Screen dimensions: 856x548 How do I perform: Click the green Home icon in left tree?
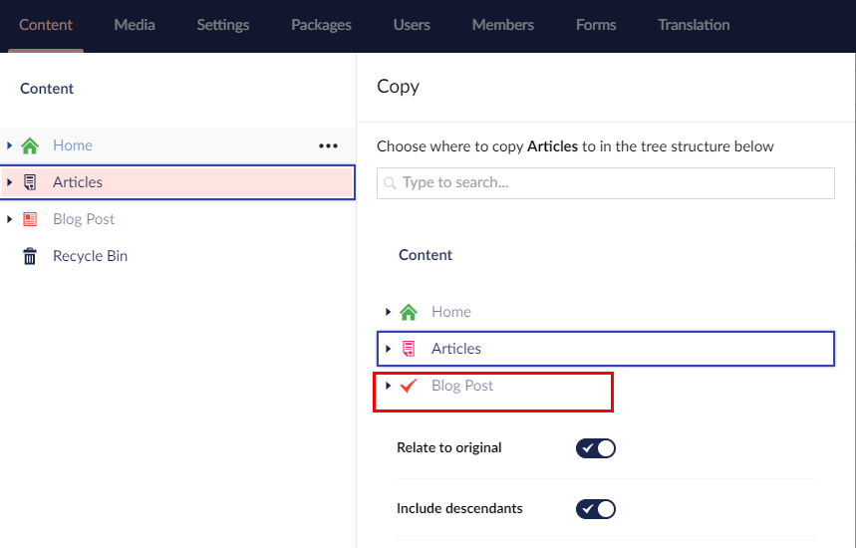tap(30, 145)
